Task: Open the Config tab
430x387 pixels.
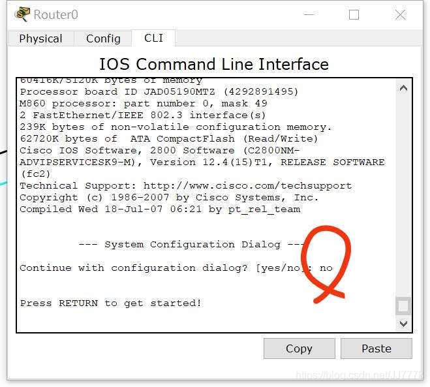Action: tap(103, 39)
